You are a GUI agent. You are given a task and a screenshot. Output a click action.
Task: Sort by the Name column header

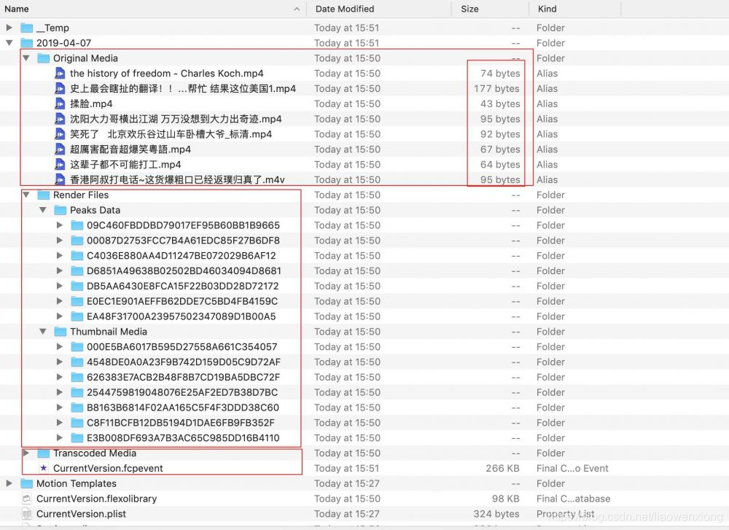click(x=153, y=9)
